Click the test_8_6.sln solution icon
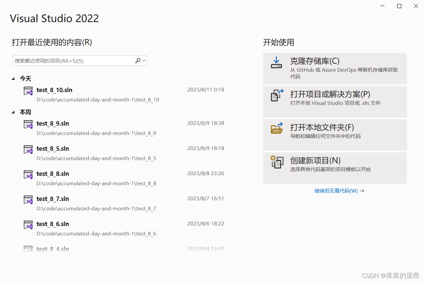 [x=28, y=225]
